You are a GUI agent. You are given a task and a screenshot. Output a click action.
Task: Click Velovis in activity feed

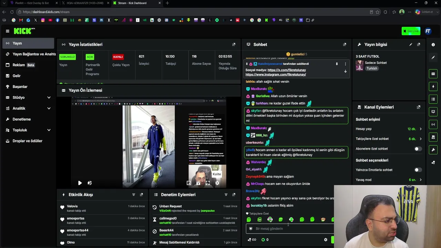point(72,206)
